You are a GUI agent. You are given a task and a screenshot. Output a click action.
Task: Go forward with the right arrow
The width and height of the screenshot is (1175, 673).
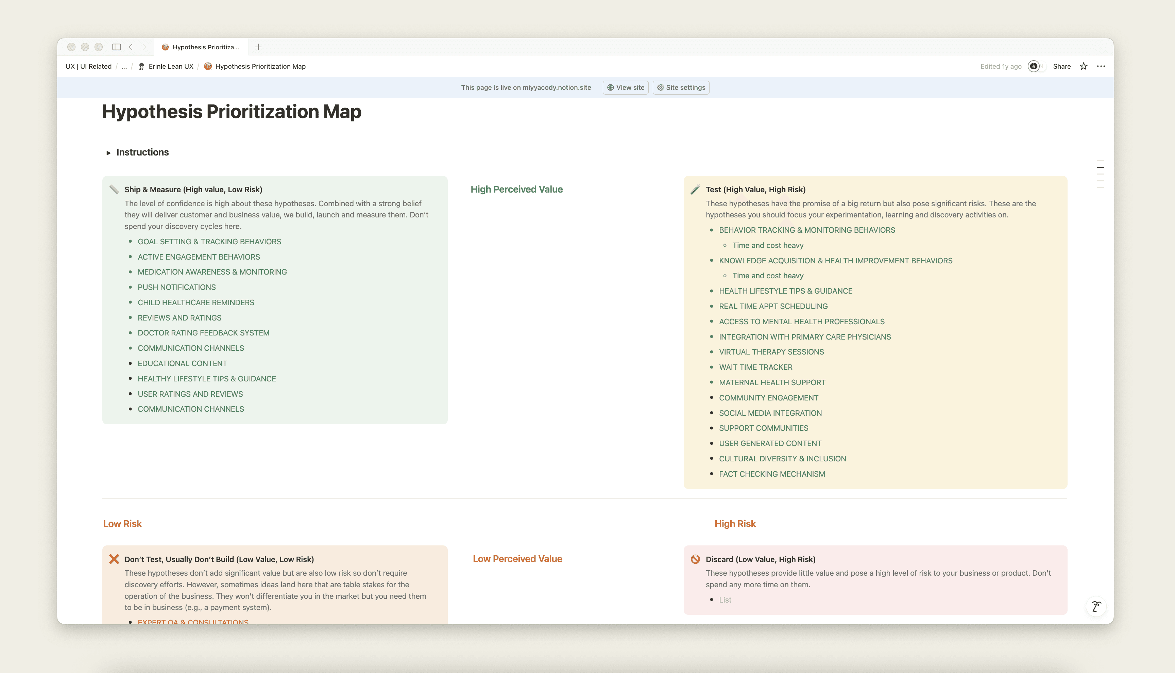coord(144,47)
